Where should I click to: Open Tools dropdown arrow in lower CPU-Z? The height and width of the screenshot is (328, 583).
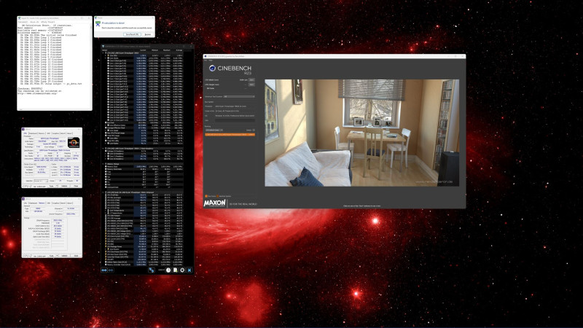point(57,256)
